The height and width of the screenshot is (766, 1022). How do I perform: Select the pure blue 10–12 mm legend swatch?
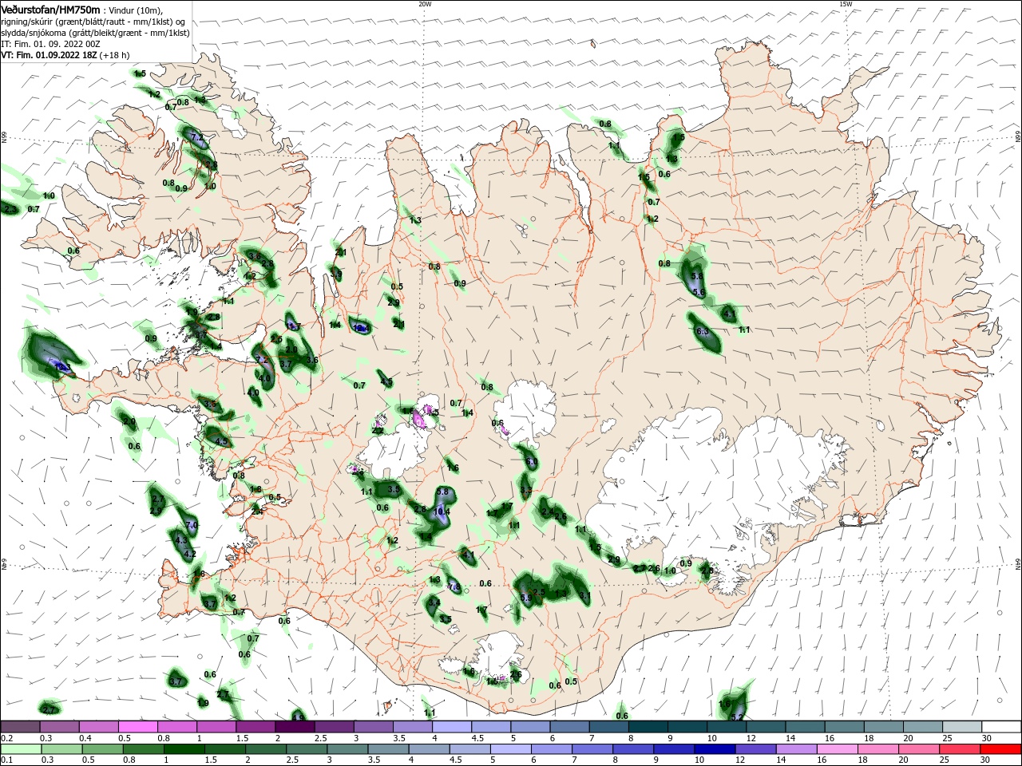(713, 749)
